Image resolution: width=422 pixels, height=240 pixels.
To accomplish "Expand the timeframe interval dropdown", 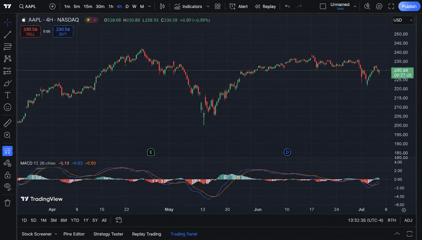I will [x=150, y=6].
